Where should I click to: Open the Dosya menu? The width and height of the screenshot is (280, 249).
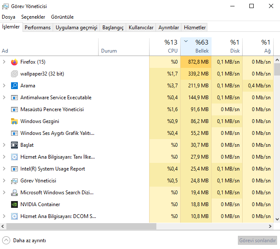[8, 17]
